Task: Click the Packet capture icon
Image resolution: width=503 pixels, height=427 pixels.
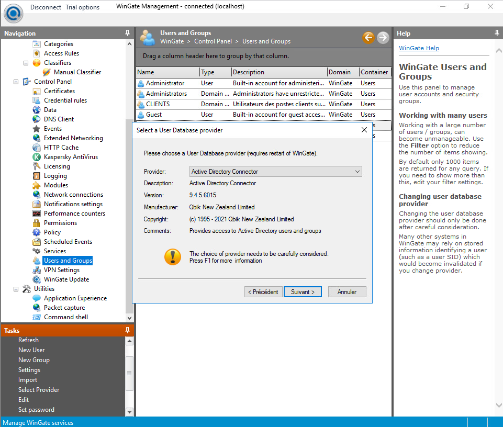Action: point(36,308)
